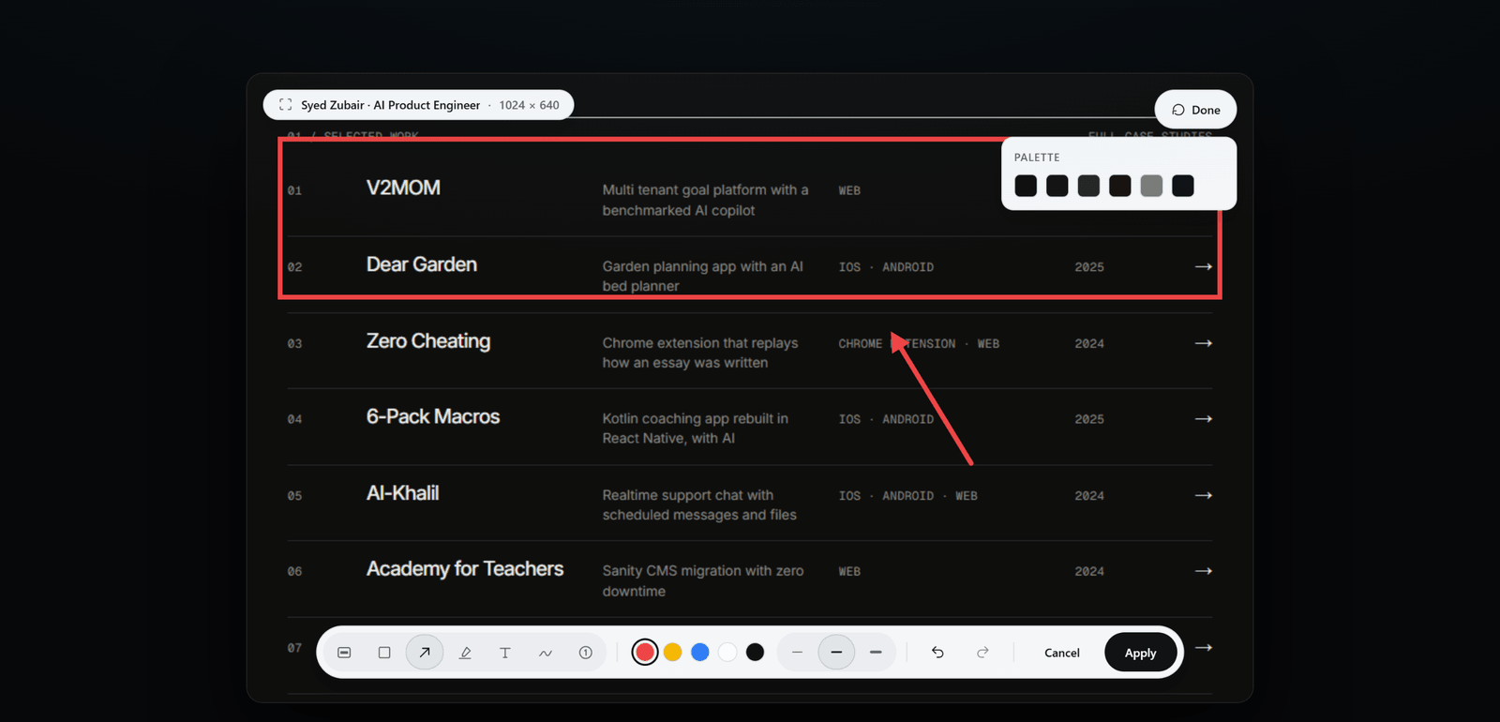The image size is (1500, 722).
Task: Open the V2MOM project title
Action: pos(403,188)
